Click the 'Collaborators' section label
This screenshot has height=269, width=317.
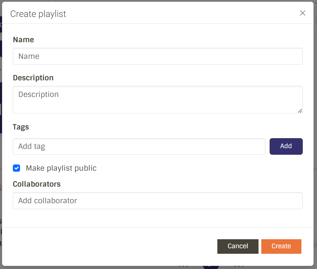[x=36, y=184]
